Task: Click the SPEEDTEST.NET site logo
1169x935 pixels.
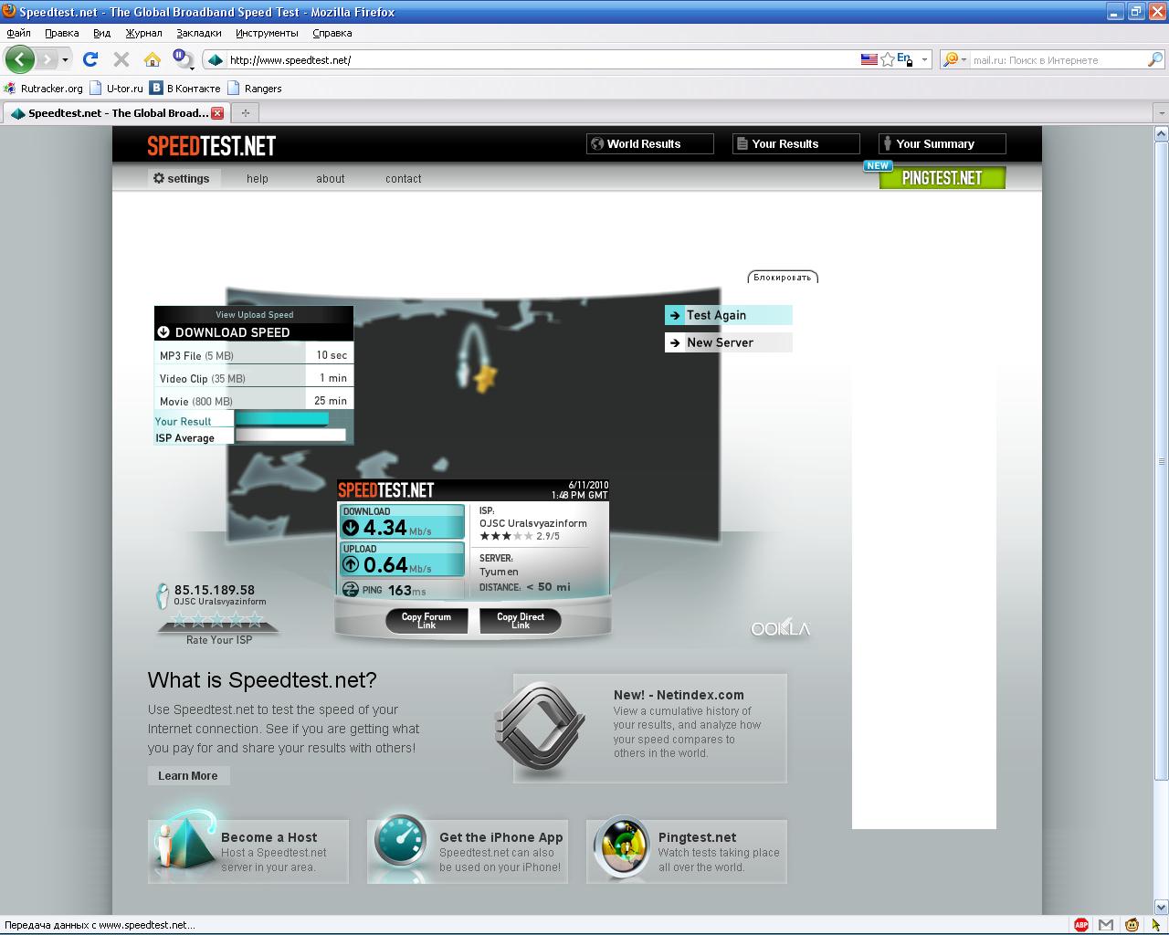Action: pyautogui.click(x=211, y=145)
